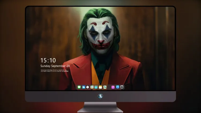This screenshot has height=113, width=201.
Task: Open the Clock app in the dock
Action: tap(88, 87)
